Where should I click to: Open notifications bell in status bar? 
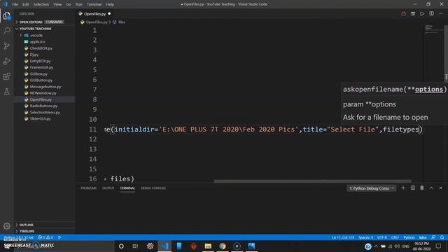click(x=442, y=237)
